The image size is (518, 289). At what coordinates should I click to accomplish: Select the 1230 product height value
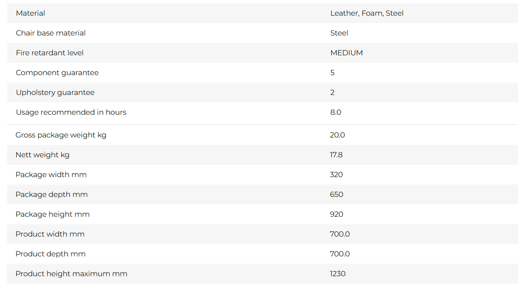pos(338,274)
